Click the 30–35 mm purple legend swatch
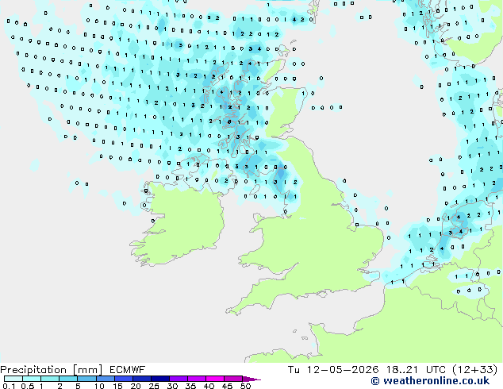 (178, 379)
